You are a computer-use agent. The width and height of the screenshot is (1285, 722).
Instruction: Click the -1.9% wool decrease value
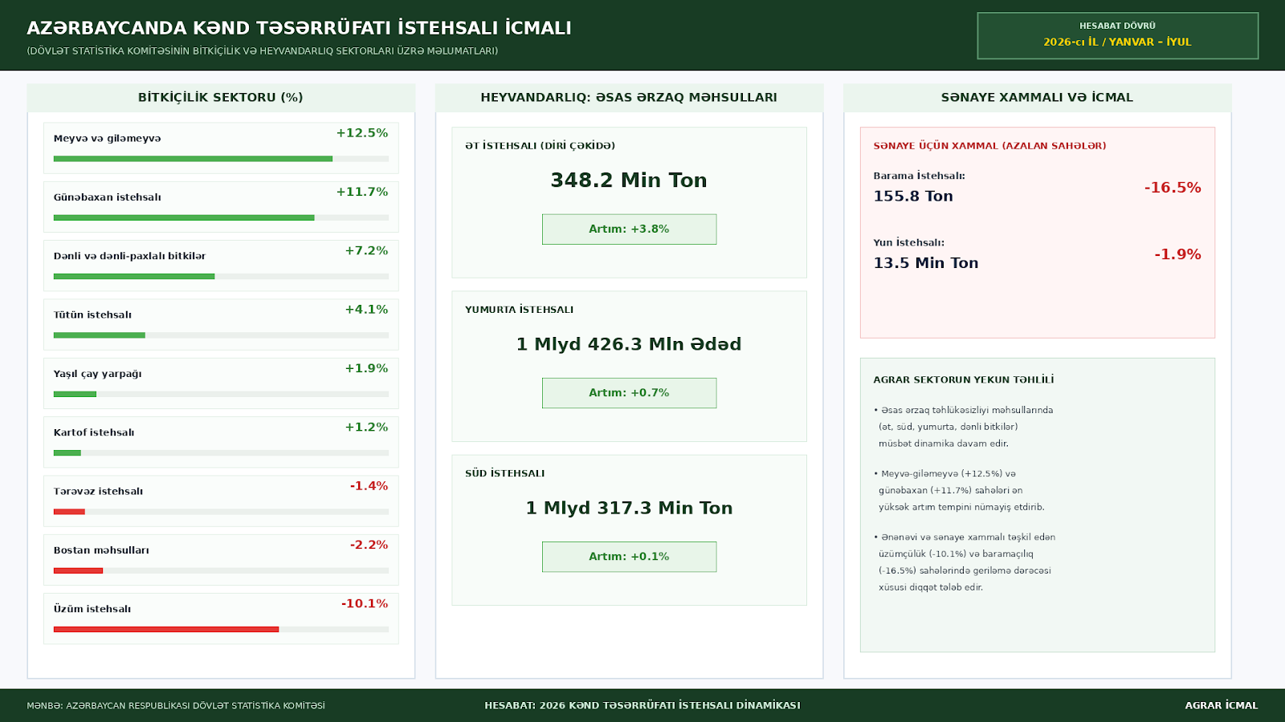pyautogui.click(x=1177, y=254)
